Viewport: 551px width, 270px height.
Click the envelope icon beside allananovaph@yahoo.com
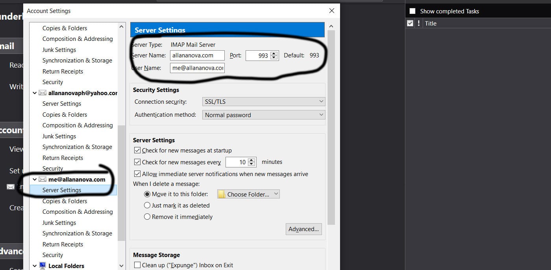(43, 93)
